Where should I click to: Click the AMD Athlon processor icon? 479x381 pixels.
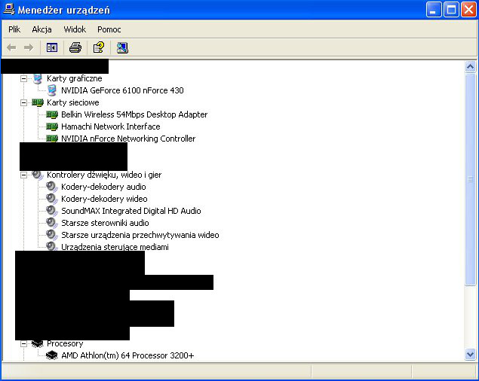[x=52, y=355]
